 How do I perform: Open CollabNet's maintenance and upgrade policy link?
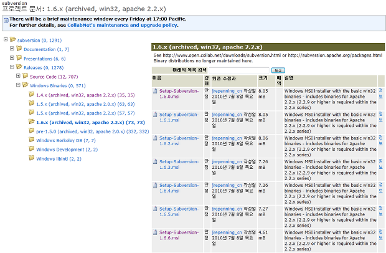(122, 25)
